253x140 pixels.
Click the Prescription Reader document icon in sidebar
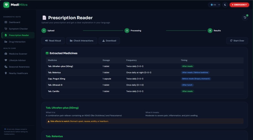[6, 35]
